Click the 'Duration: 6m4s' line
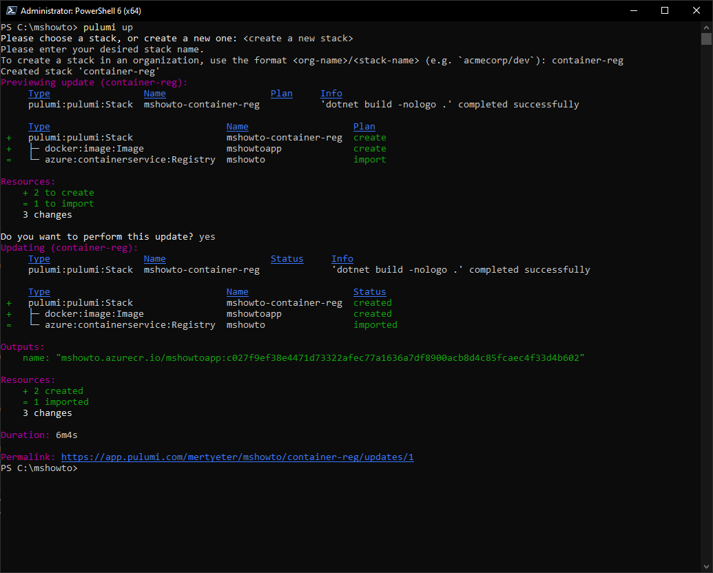 click(x=39, y=435)
